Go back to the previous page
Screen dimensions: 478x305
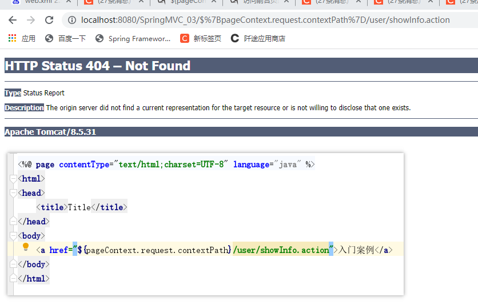point(13,20)
